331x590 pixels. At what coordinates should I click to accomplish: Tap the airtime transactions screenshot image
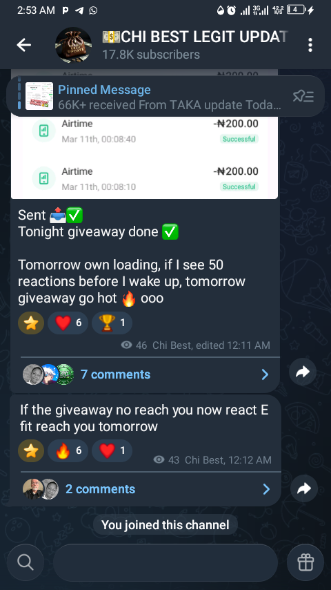tap(144, 134)
